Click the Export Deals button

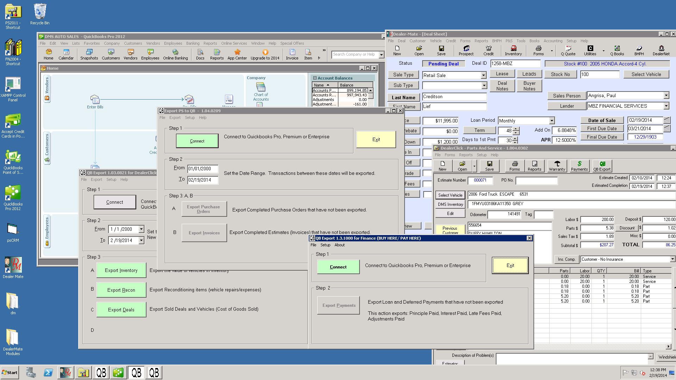tap(121, 310)
